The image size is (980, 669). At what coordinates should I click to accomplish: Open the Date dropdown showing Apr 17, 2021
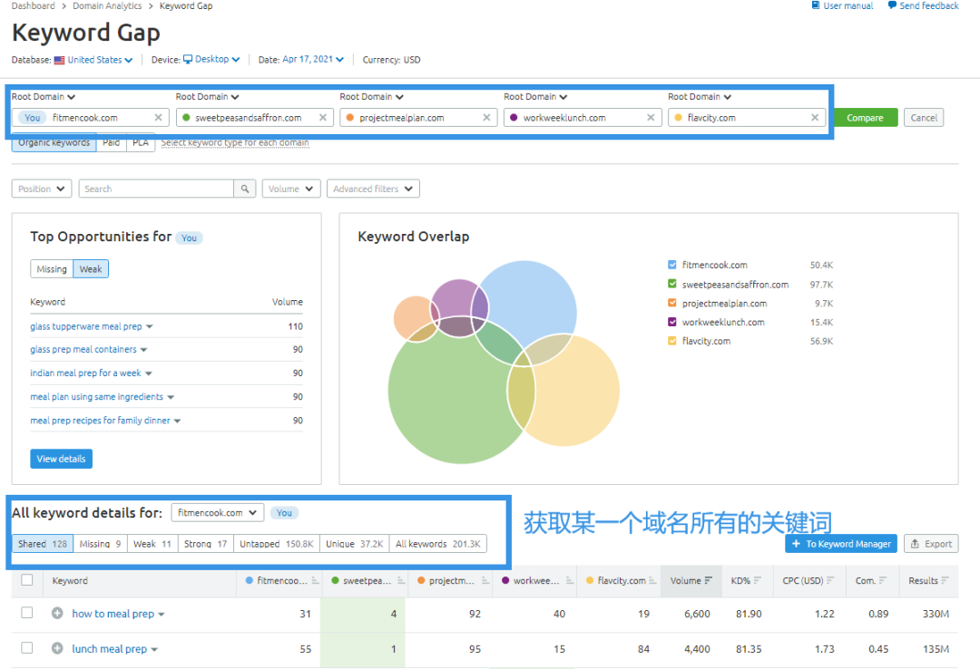coord(314,60)
